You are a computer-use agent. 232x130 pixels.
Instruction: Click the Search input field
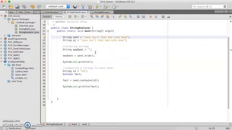click(x=209, y=6)
